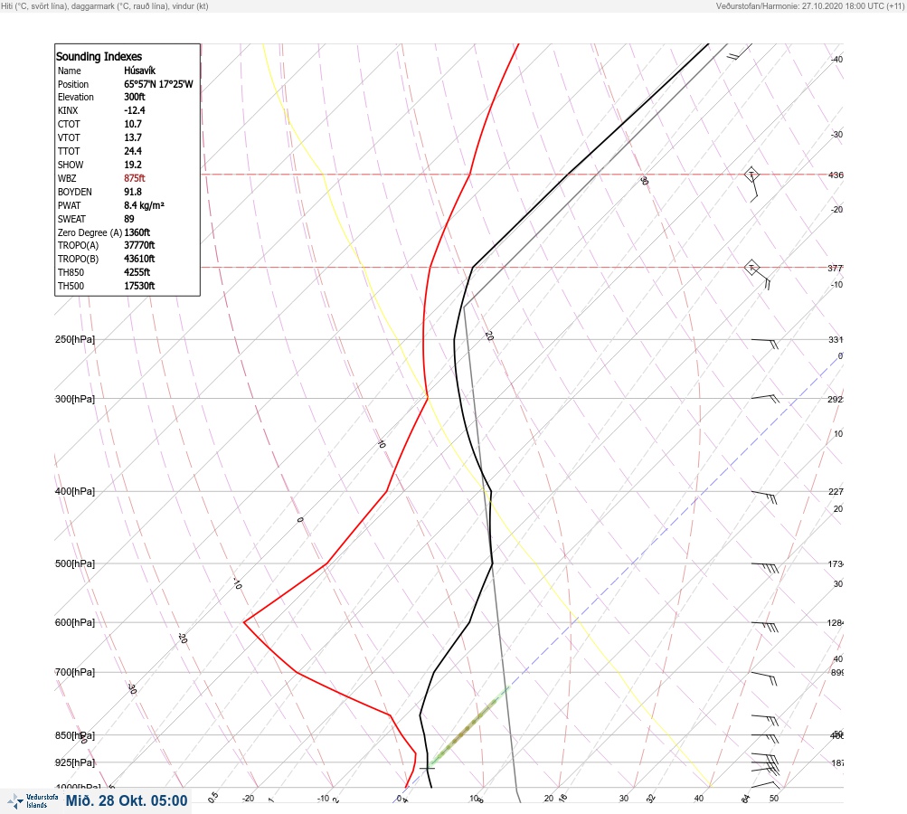Viewport: 907px width, 814px height.
Task: Select the wind barb at the 250 hPa level
Action: click(765, 344)
